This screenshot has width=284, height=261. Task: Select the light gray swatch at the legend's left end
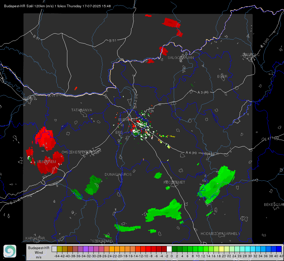point(54,249)
